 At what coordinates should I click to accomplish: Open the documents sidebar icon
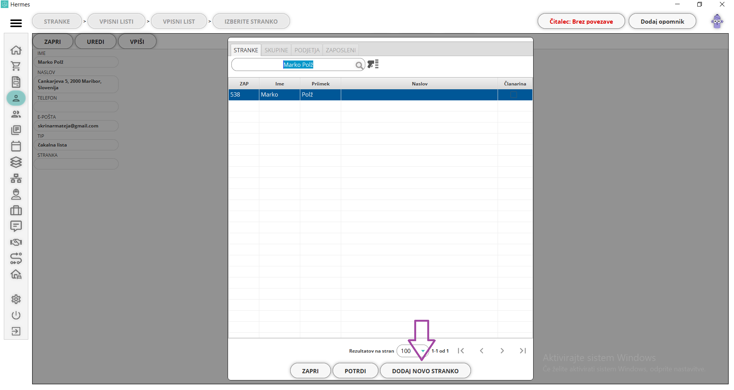(x=16, y=82)
